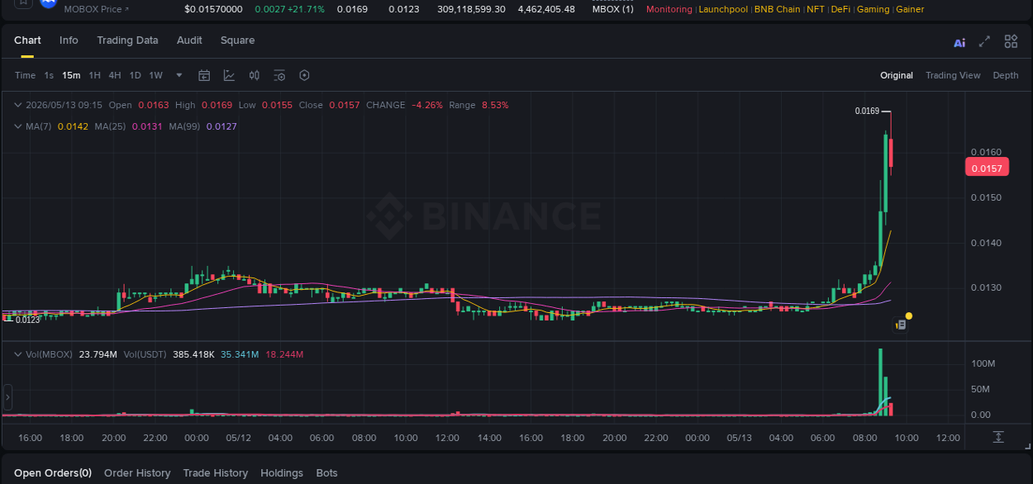Open the Ai assistant icon

point(959,42)
